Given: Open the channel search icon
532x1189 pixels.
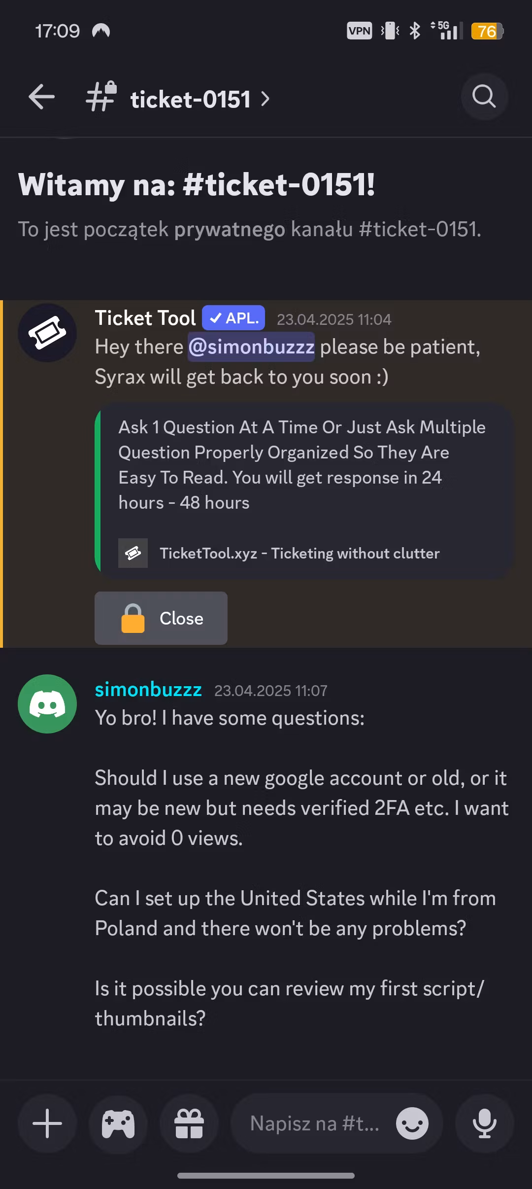Looking at the screenshot, I should 484,97.
